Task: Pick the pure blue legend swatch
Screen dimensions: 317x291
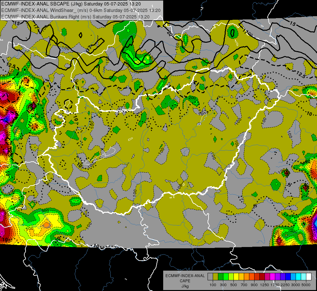Action: (x=288, y=277)
